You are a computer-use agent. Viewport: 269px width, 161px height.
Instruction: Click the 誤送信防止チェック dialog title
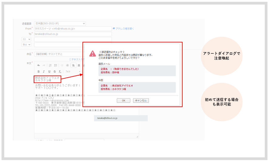(112, 52)
